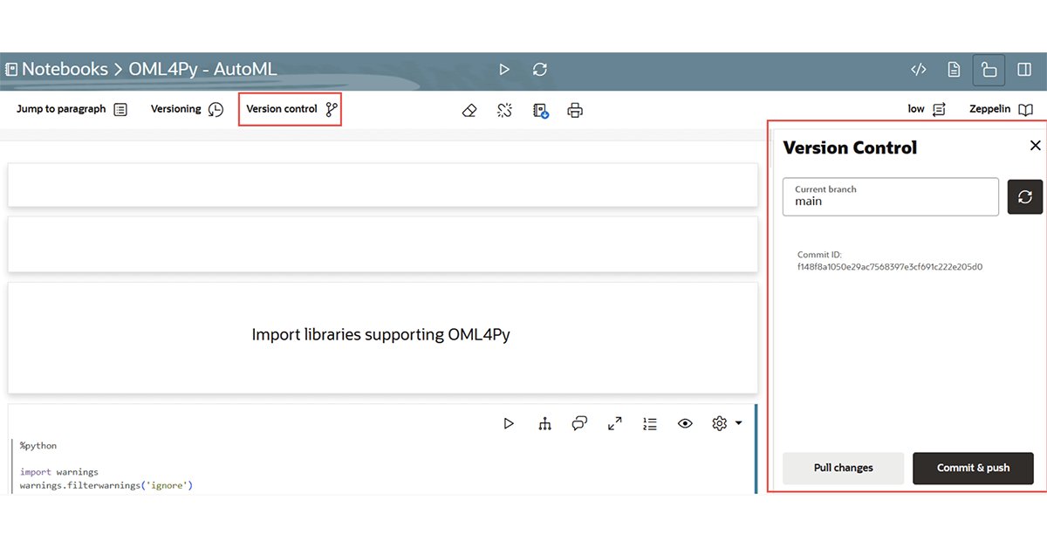The height and width of the screenshot is (548, 1047).
Task: Click the Current branch field showing main
Action: pyautogui.click(x=891, y=196)
